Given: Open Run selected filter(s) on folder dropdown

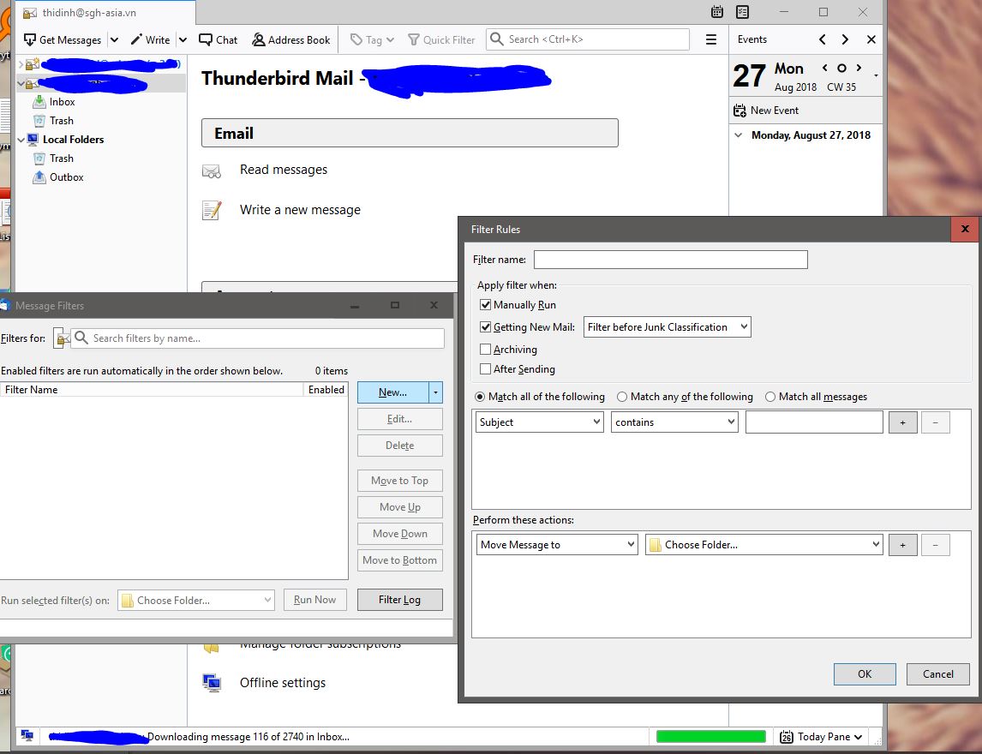Looking at the screenshot, I should coord(196,600).
